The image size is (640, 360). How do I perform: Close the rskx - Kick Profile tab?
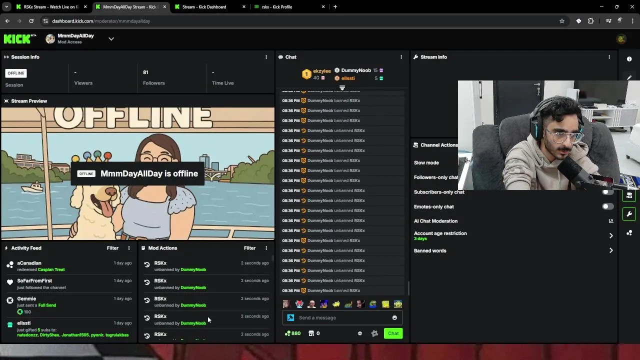click(323, 7)
